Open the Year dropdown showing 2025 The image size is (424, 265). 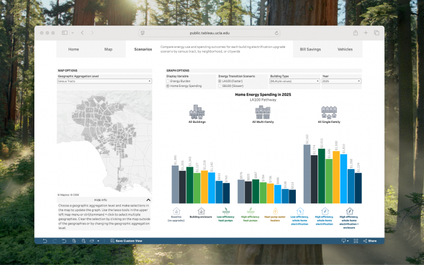click(x=341, y=81)
